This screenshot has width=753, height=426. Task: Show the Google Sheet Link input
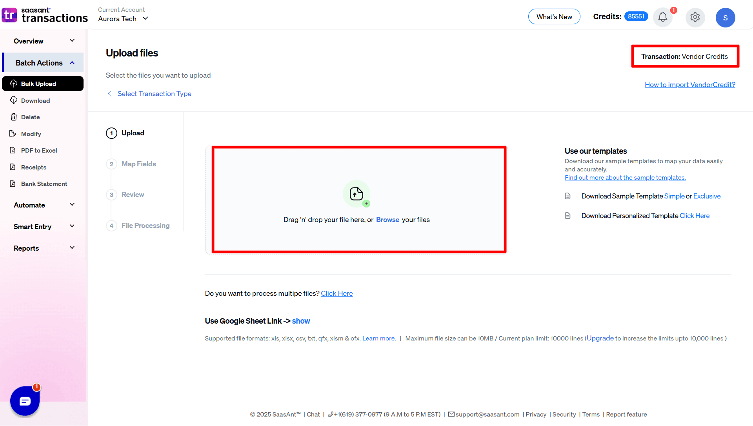pos(301,321)
